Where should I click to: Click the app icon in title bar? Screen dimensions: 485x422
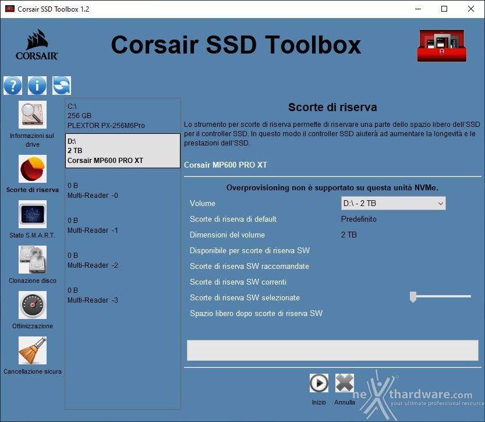[x=10, y=9]
